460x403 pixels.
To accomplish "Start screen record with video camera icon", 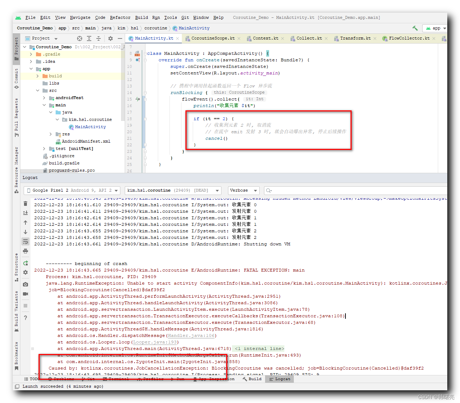I will (25, 294).
